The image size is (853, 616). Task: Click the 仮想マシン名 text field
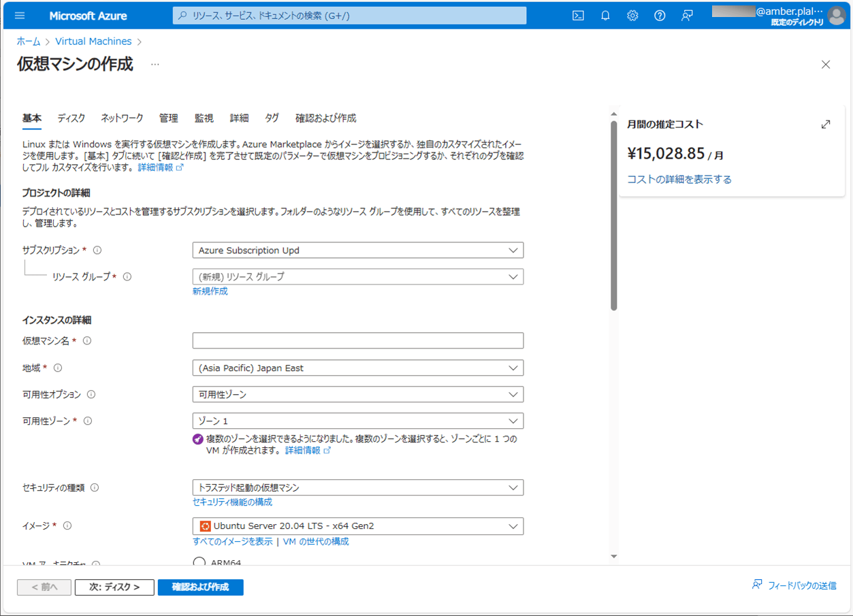[x=358, y=340]
